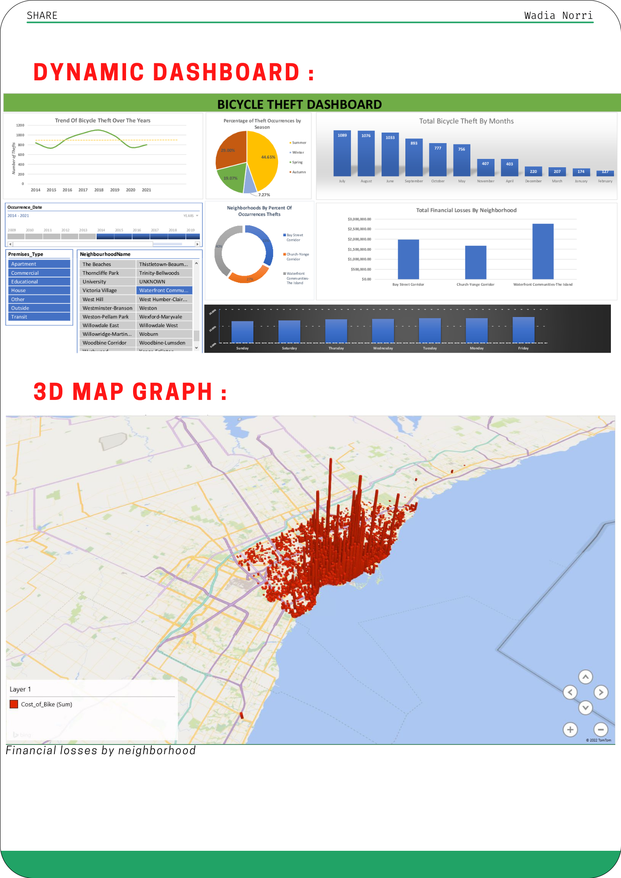Toggle the Outside premises filter

[x=39, y=308]
